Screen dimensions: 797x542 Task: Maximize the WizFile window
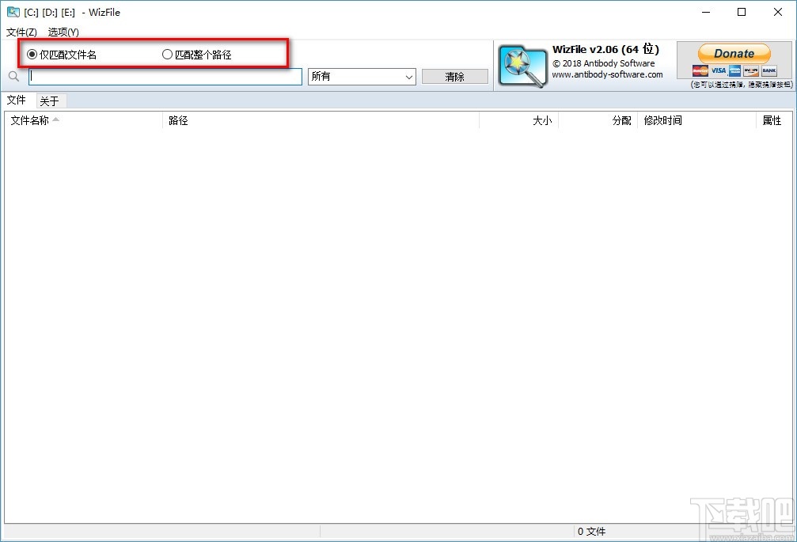coord(742,12)
